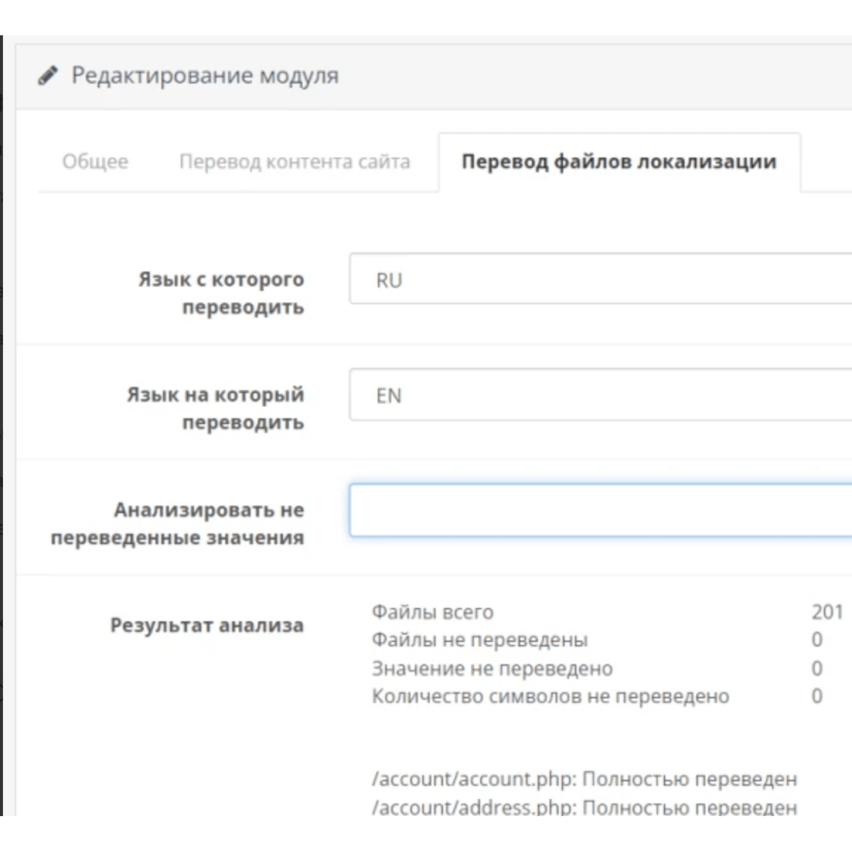Click the Редактирование модуля heading
852x852 pixels.
click(204, 75)
